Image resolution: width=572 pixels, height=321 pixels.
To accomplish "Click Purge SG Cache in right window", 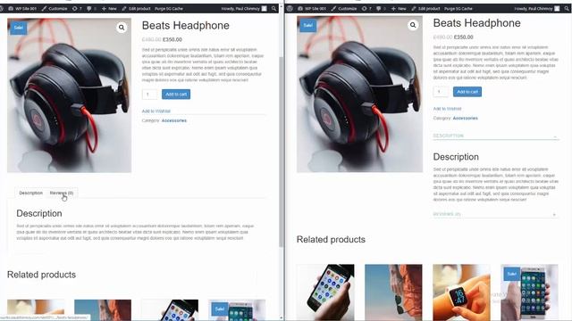I will (x=458, y=8).
